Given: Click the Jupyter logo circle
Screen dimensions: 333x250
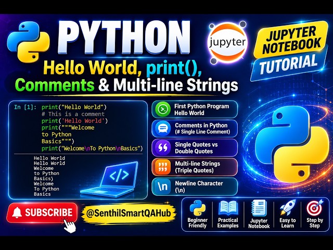Looking at the screenshot, I should pos(227,43).
